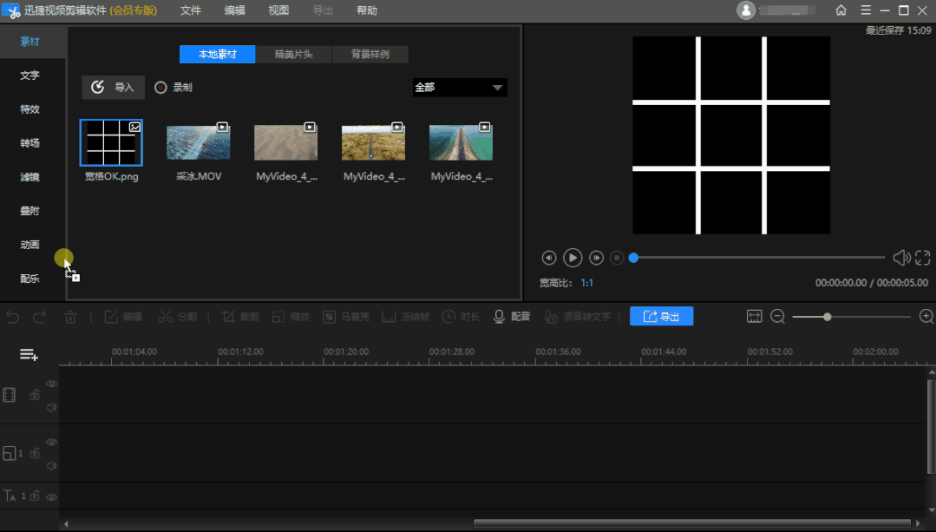This screenshot has width=936, height=532.
Task: Click the blue 导出 export button
Action: point(661,317)
